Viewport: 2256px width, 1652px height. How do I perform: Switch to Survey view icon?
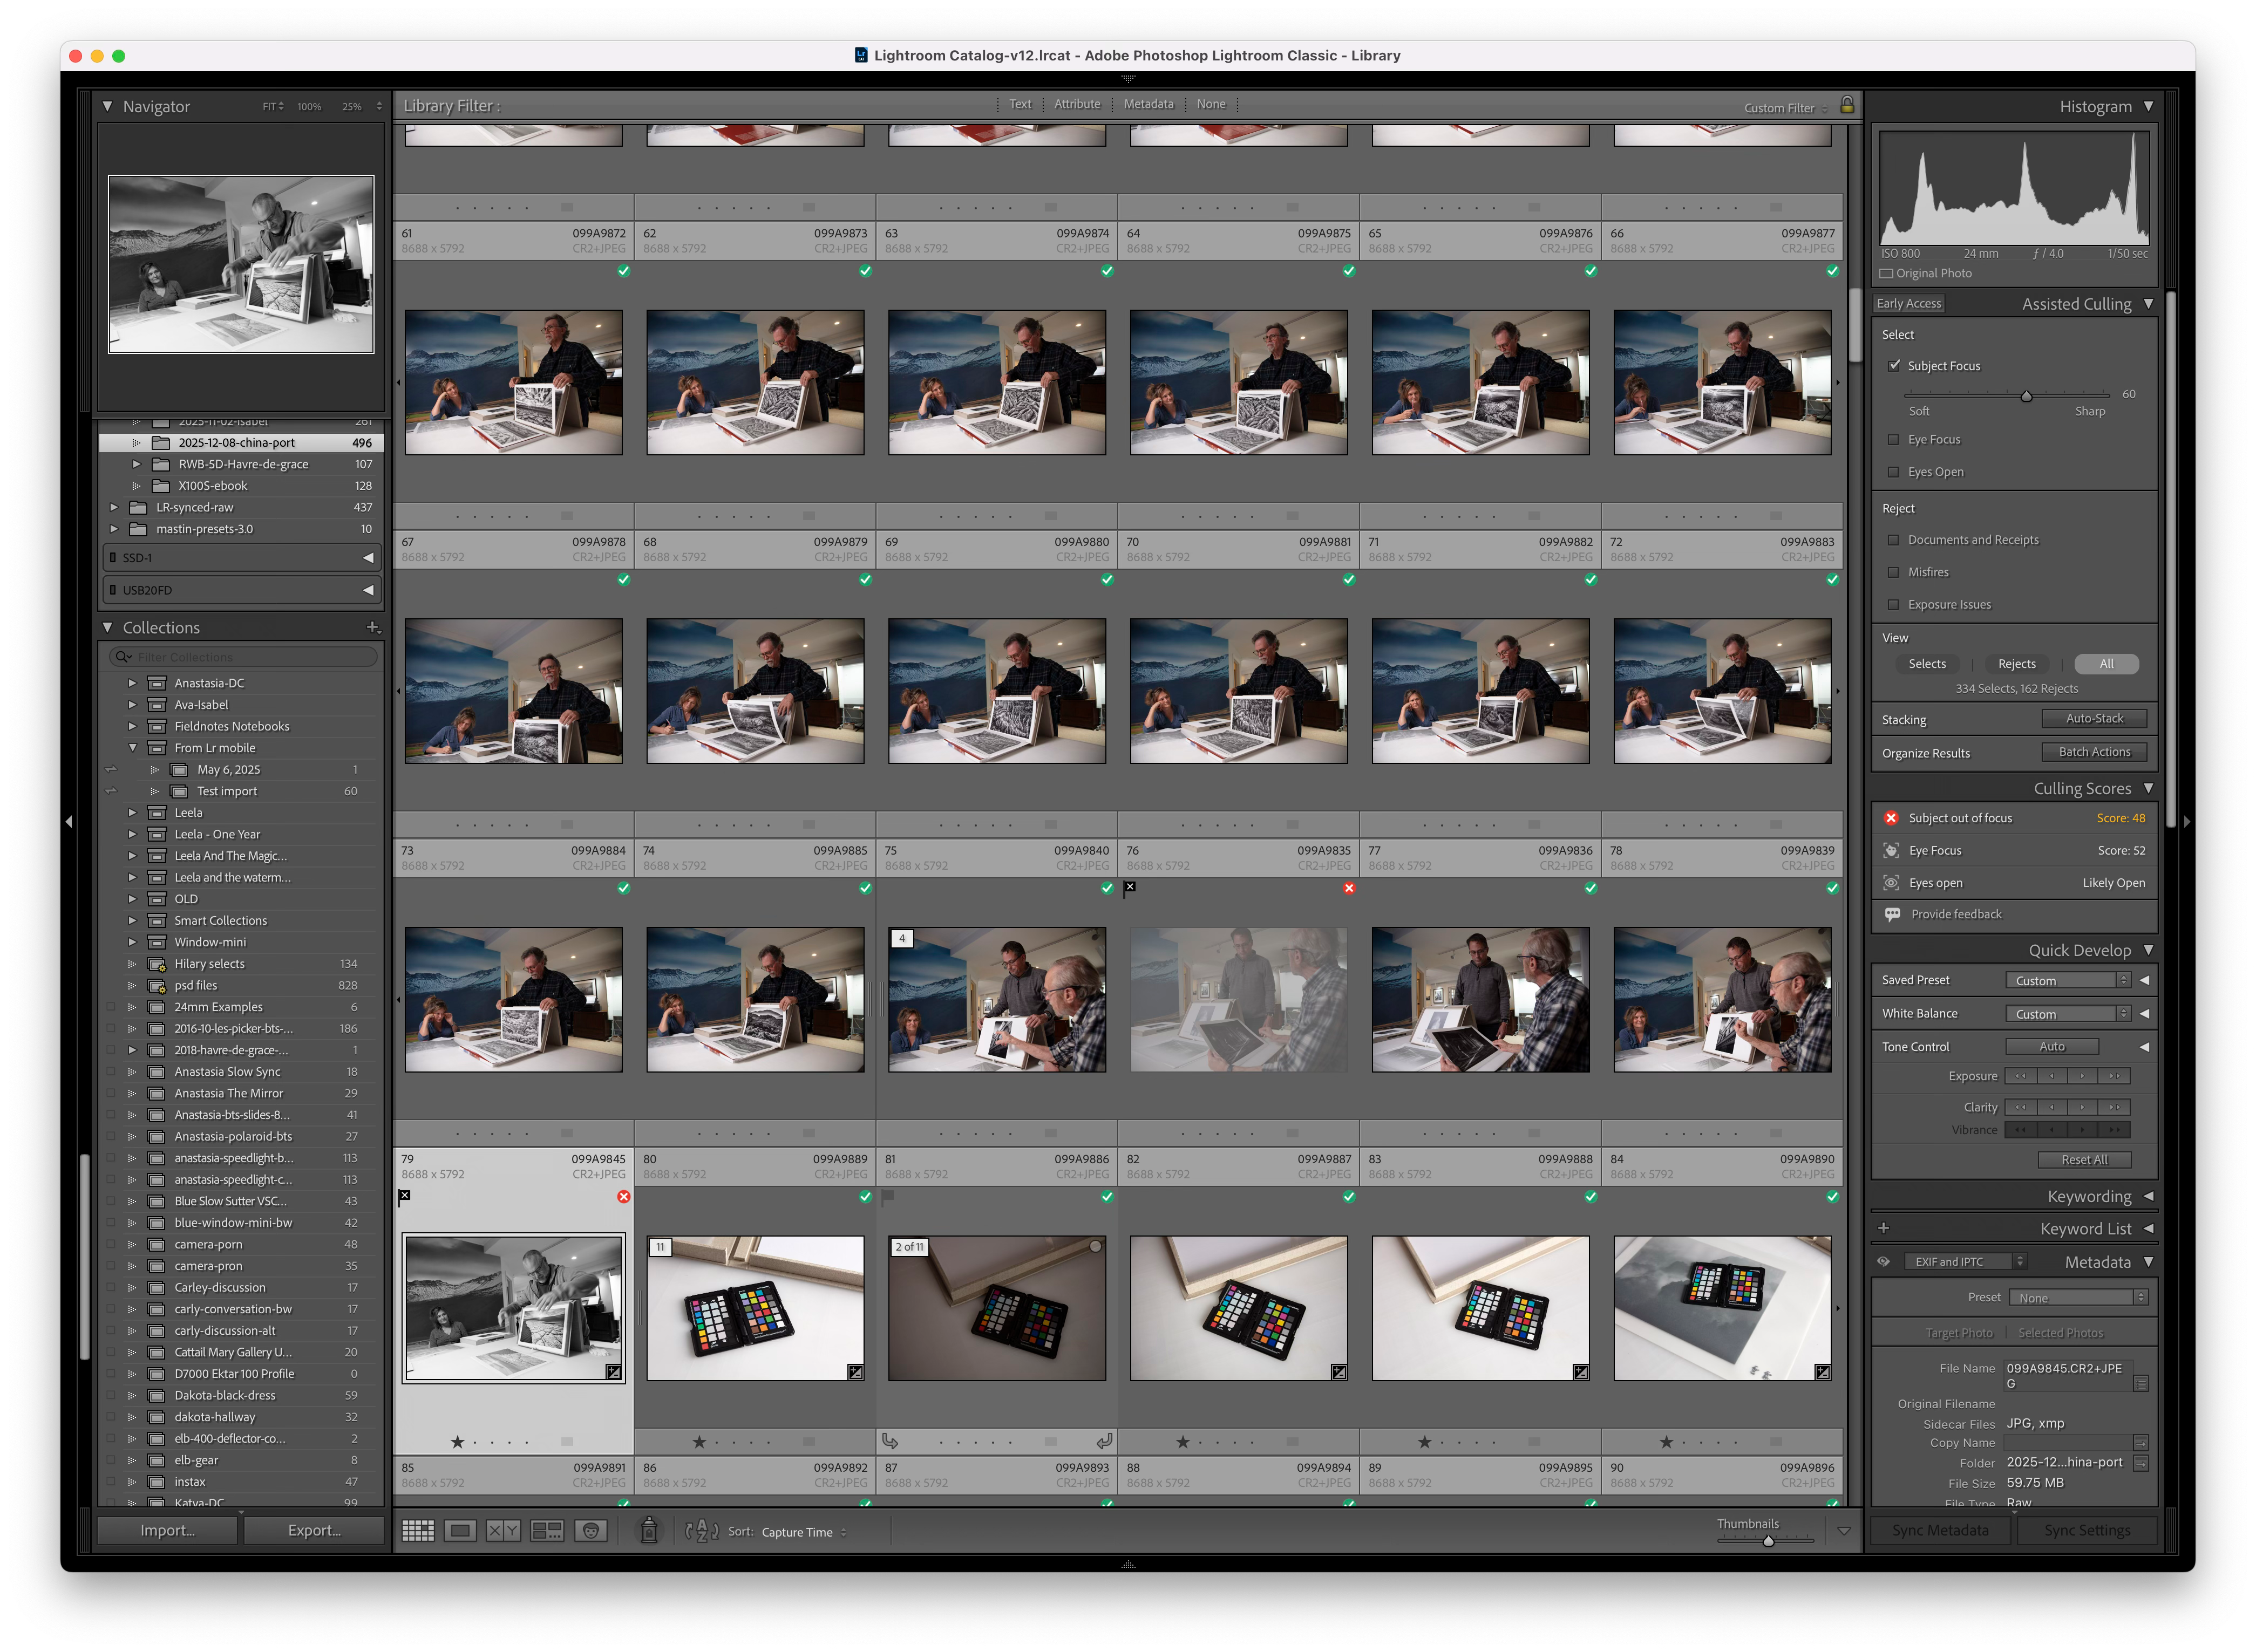pyautogui.click(x=546, y=1531)
